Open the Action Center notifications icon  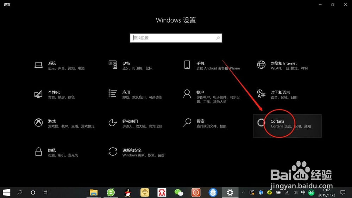342,192
